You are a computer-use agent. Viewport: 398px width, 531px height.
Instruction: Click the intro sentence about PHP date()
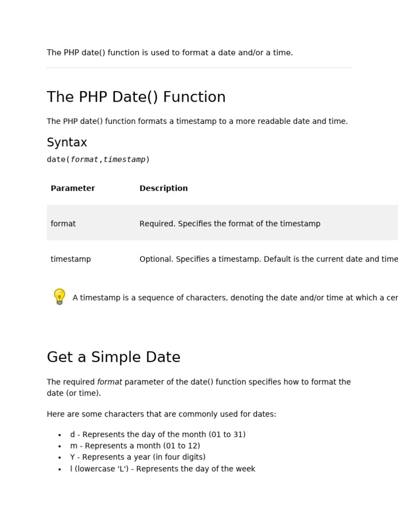pos(169,52)
